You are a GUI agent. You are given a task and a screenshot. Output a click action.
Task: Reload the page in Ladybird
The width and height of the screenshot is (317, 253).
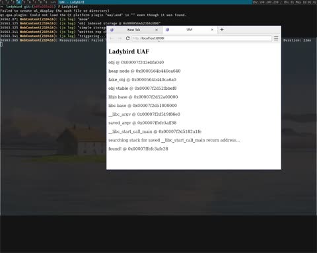coord(127,38)
